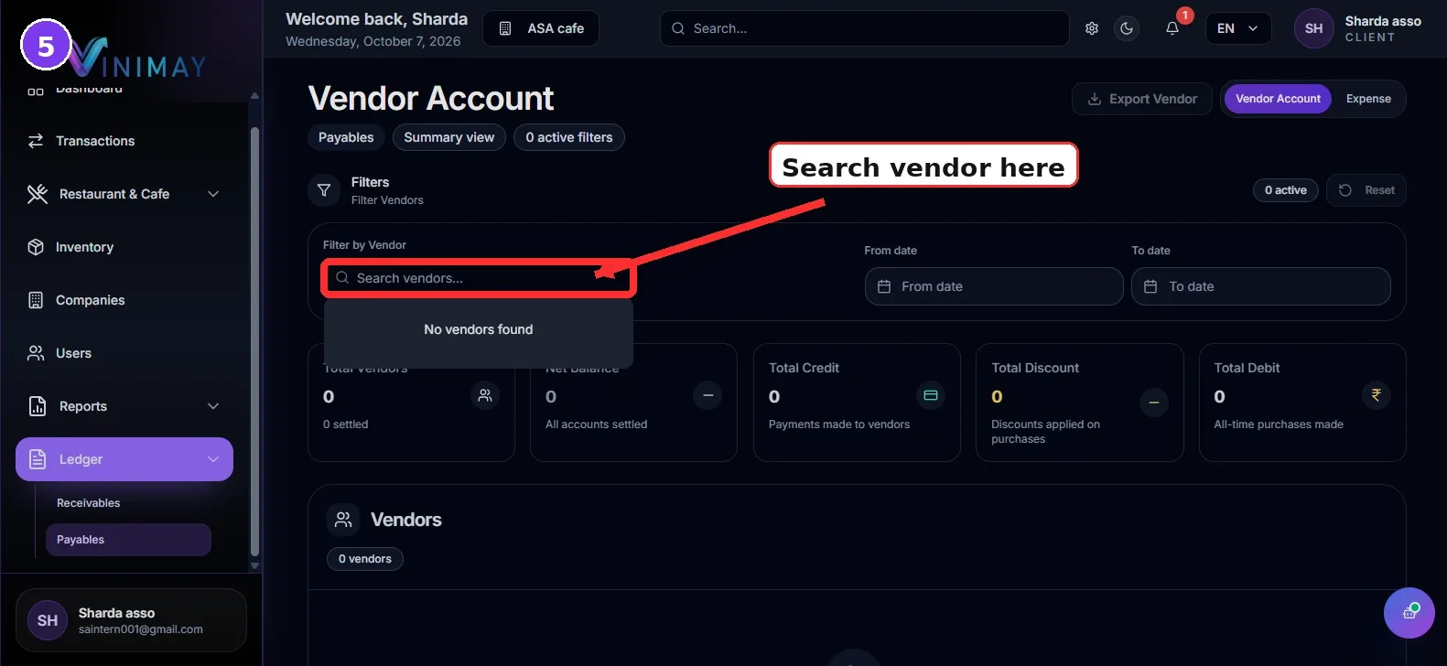Open Receivables under Ledger
Image resolution: width=1447 pixels, height=666 pixels.
(128, 503)
